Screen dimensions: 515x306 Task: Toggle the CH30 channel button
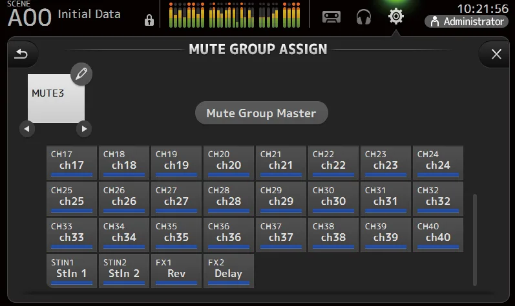click(333, 198)
